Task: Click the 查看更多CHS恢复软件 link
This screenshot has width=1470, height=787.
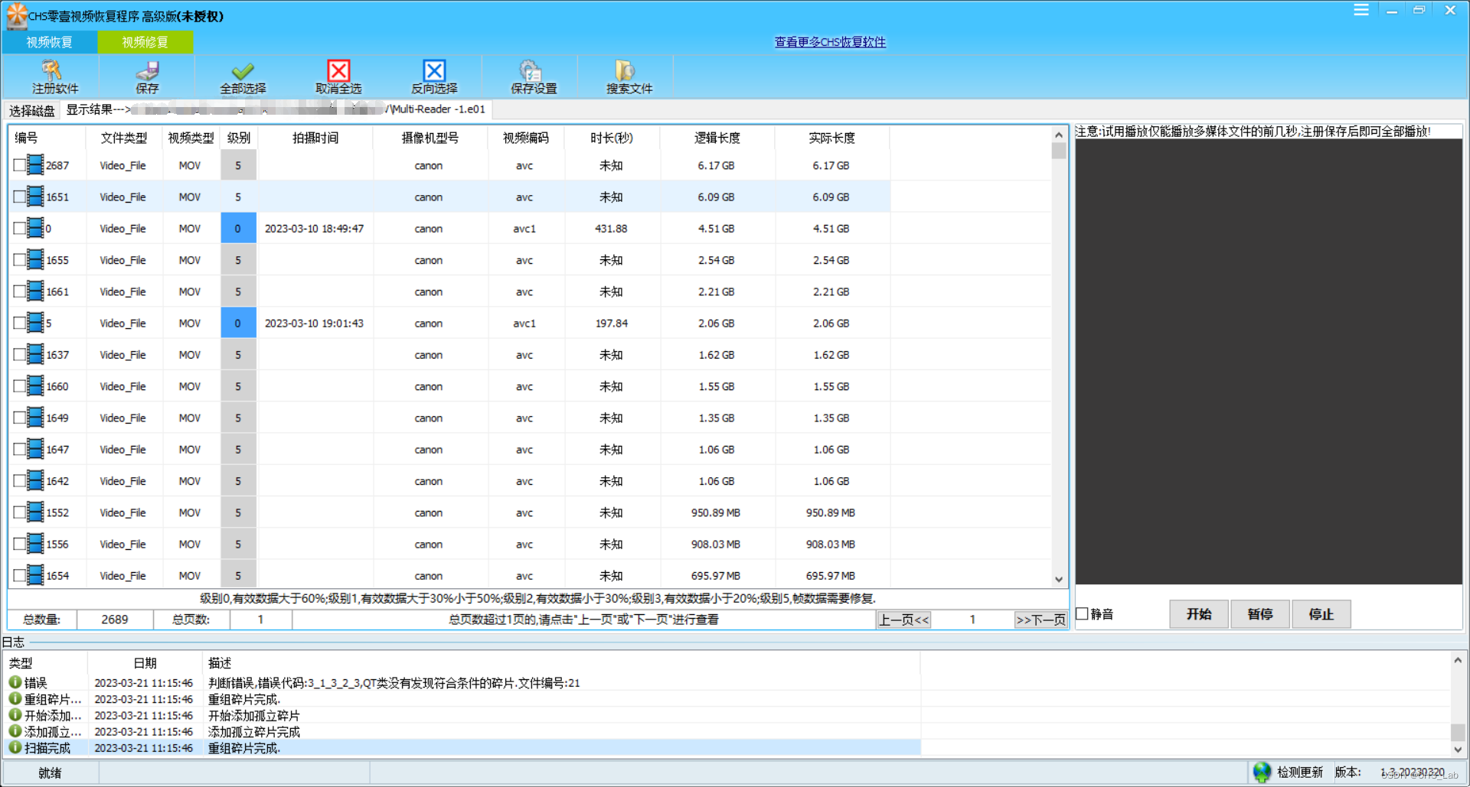Action: (x=830, y=42)
